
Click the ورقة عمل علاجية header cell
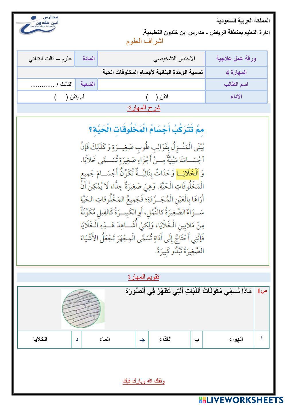pos(236,59)
